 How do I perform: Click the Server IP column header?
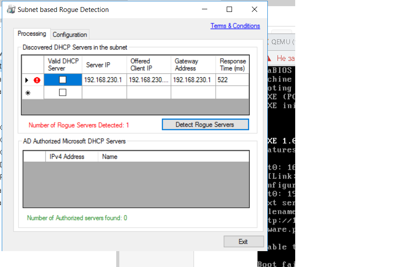click(104, 64)
